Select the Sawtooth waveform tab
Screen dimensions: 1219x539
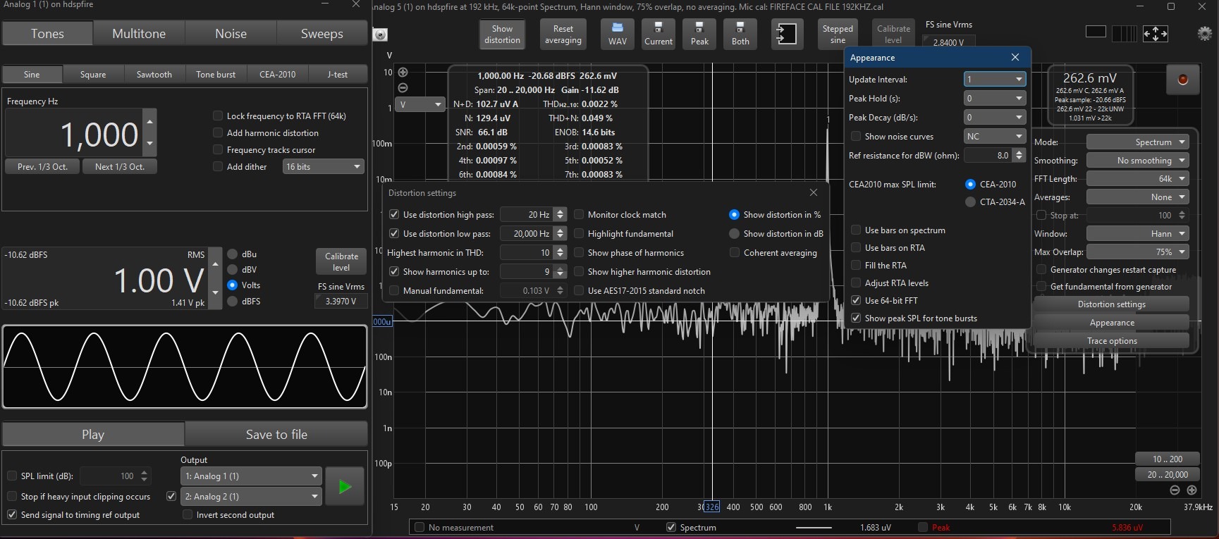tap(154, 74)
